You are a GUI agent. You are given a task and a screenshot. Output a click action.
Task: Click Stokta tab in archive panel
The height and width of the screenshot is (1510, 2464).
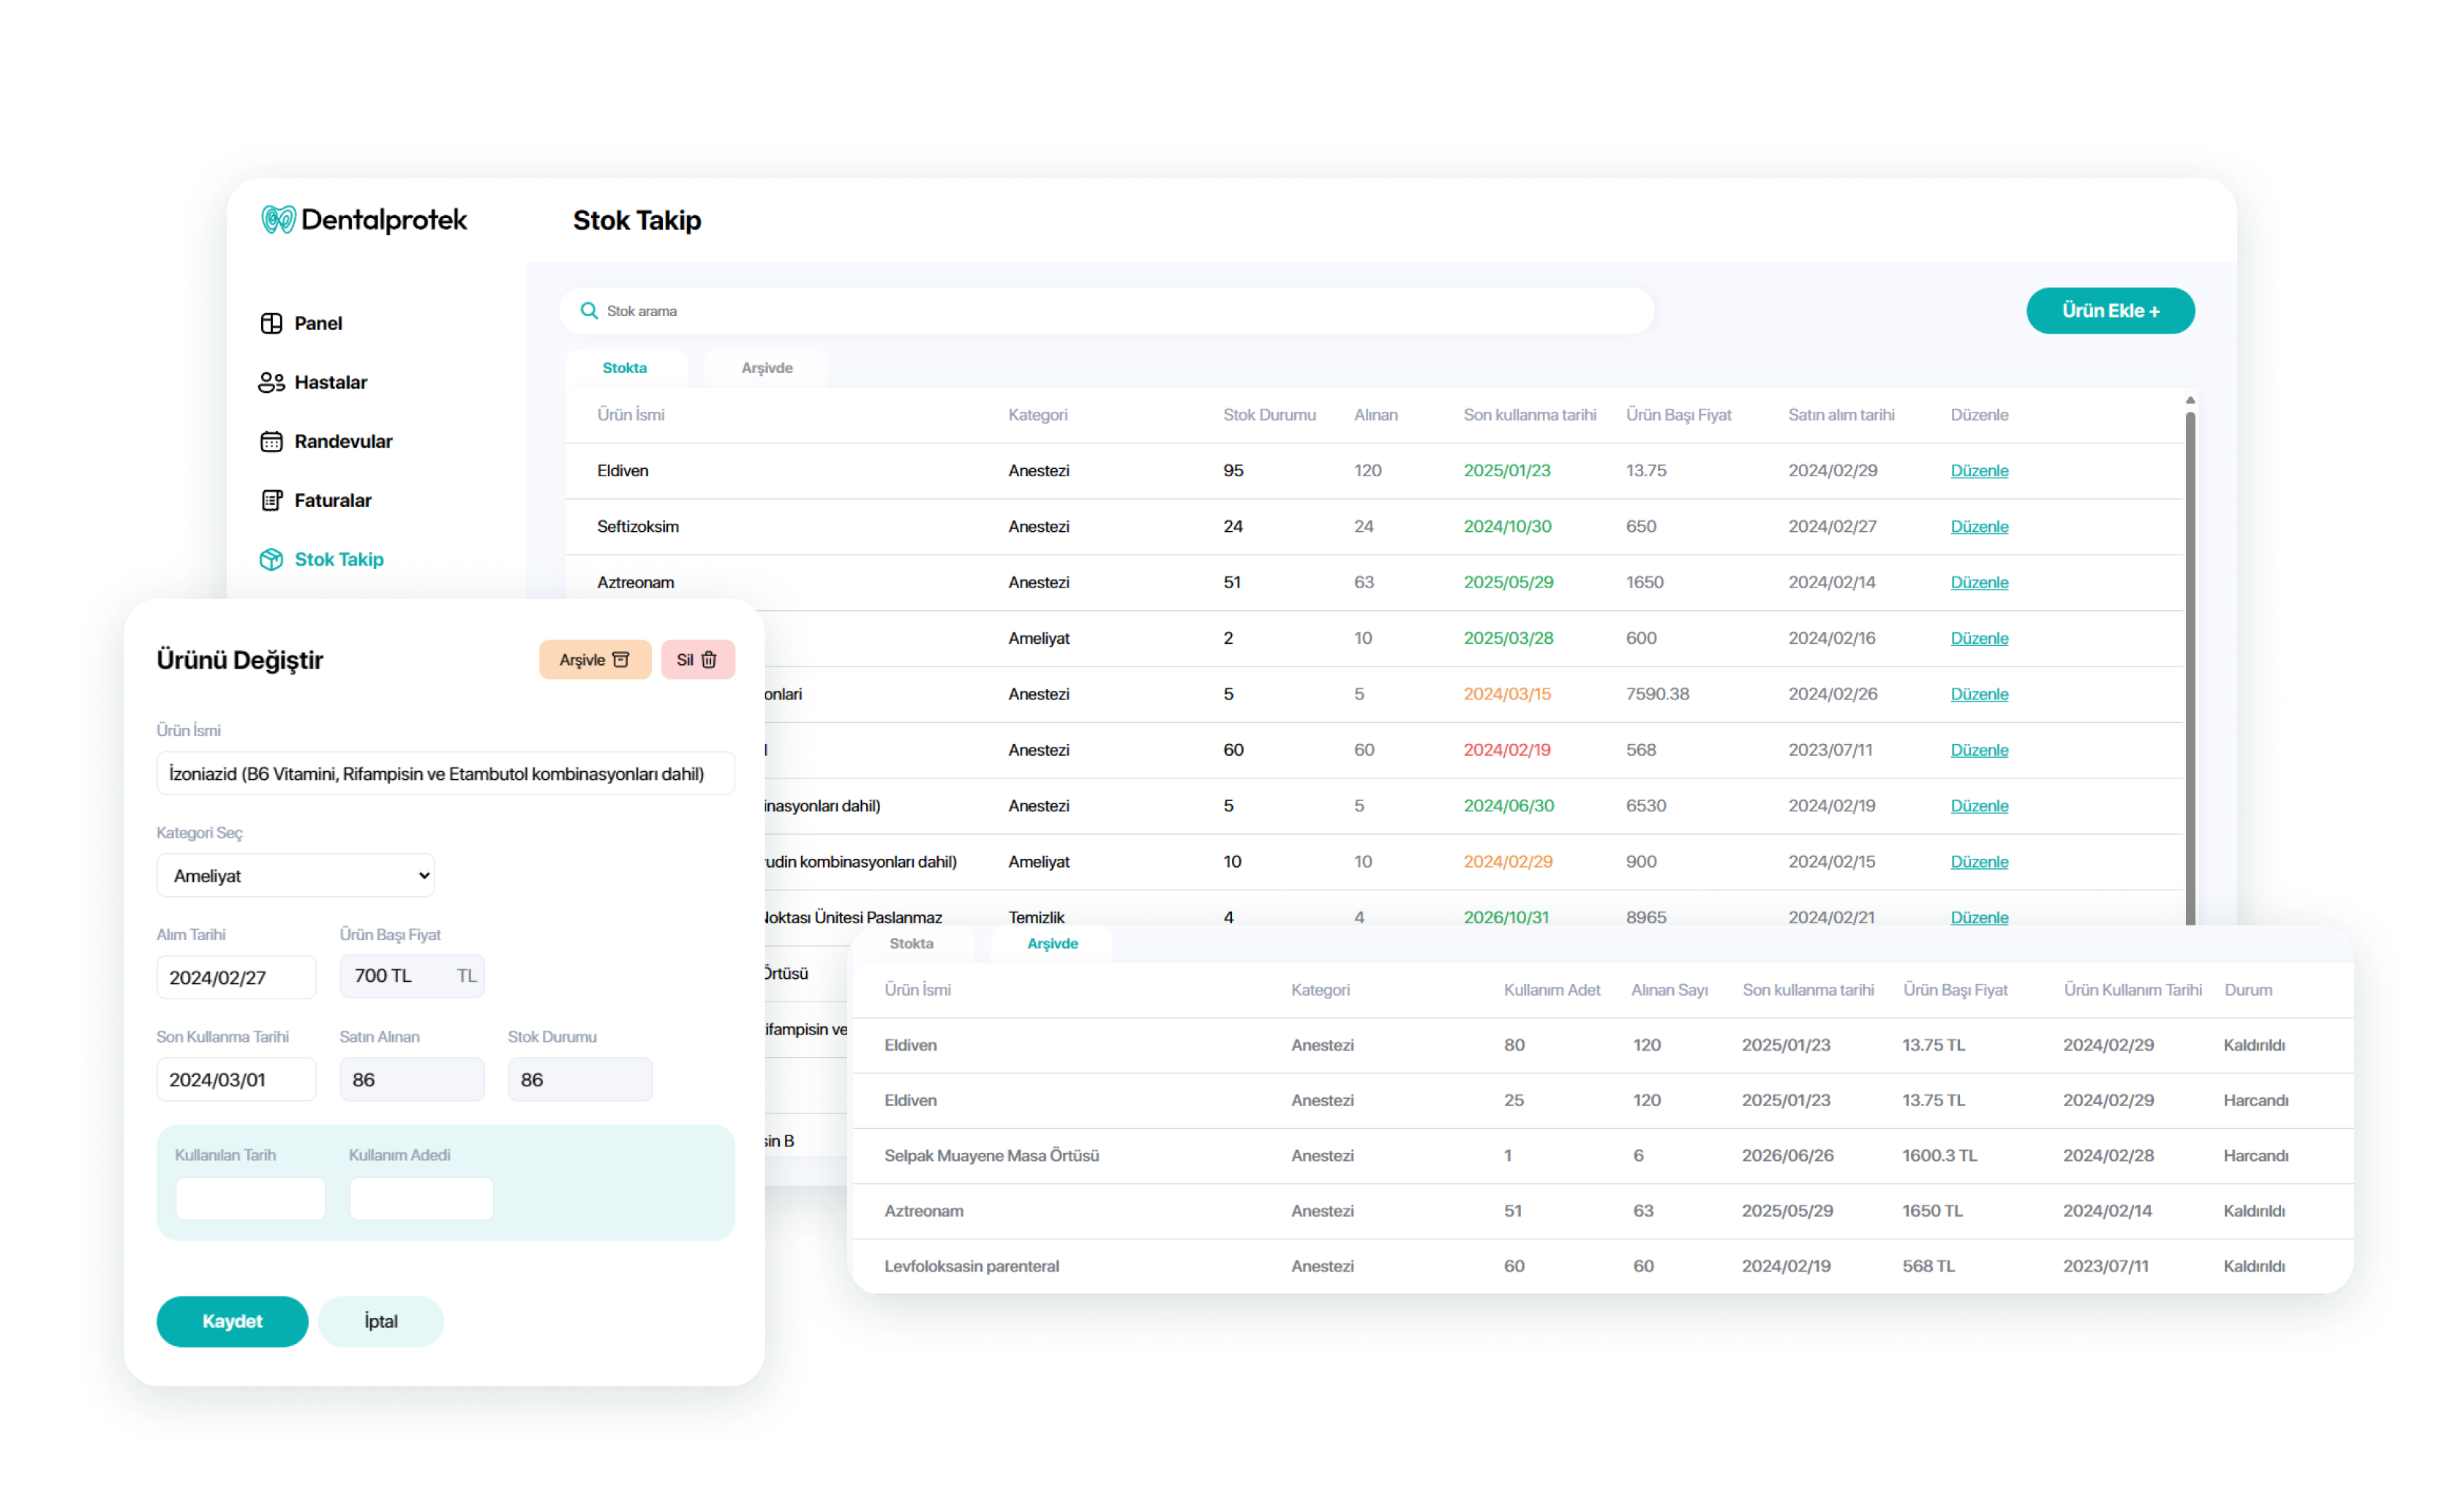(911, 943)
